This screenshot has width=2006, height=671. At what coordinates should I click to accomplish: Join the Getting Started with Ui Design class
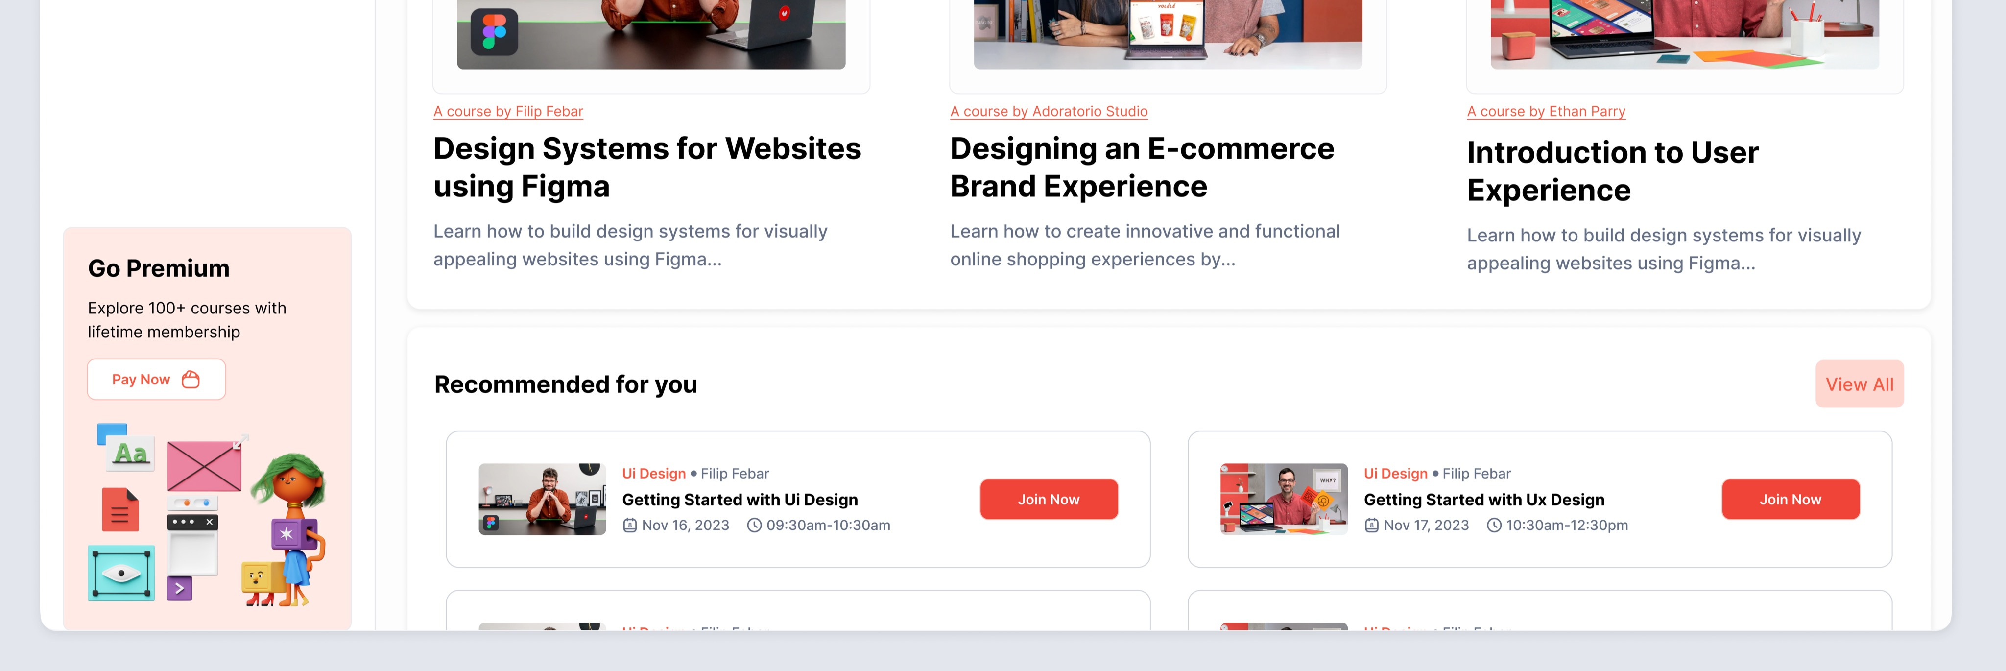[1048, 500]
